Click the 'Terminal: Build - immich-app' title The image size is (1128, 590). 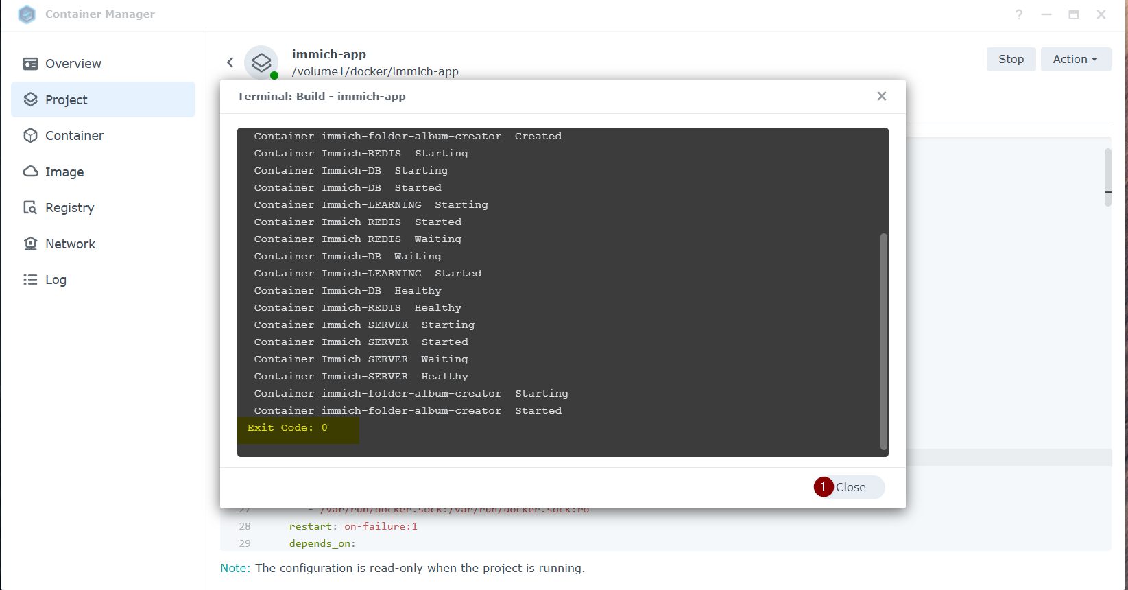322,96
